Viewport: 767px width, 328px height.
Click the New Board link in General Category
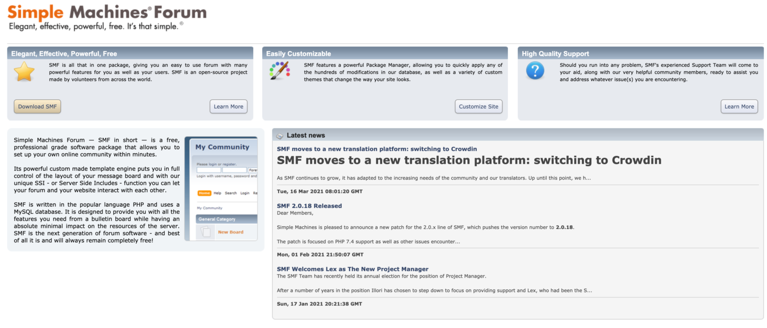tap(231, 232)
